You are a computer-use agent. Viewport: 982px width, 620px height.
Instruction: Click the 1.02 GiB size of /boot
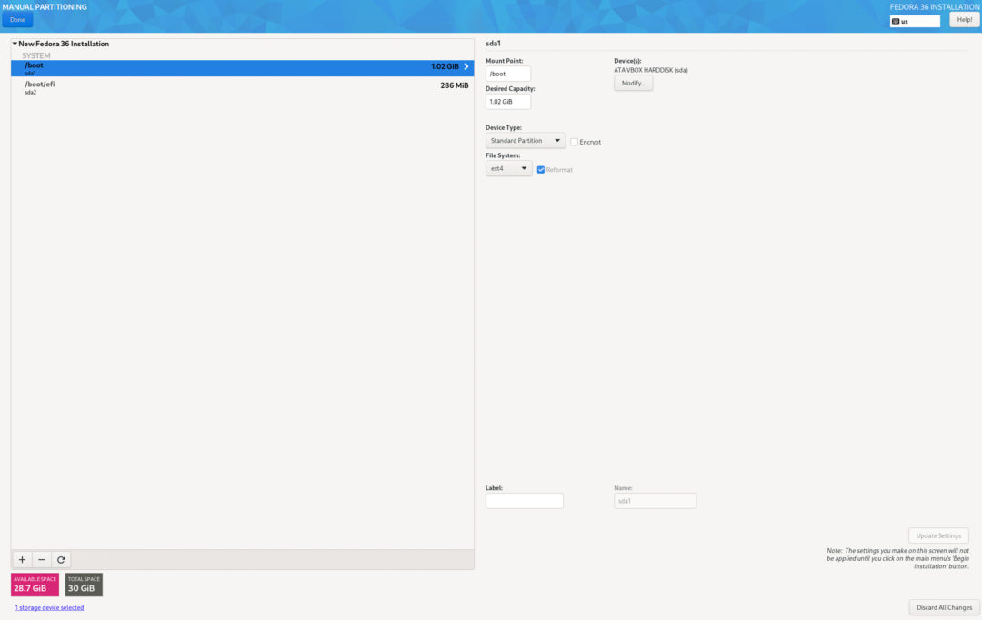[445, 66]
